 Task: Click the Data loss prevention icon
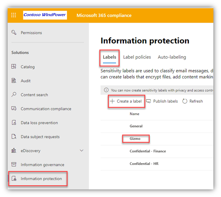point(14,122)
